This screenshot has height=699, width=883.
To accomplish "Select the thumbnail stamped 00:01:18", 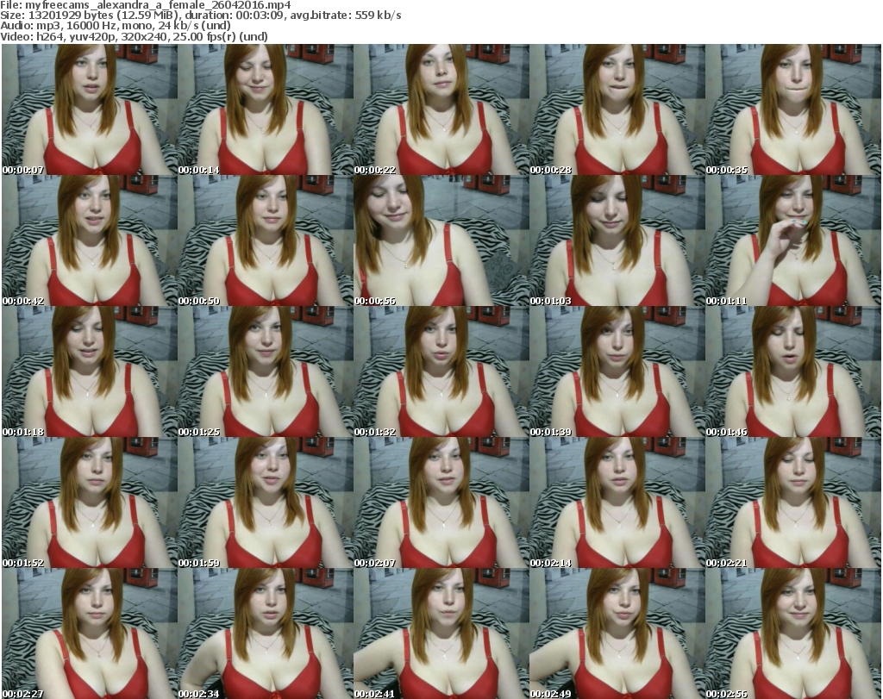I will [90, 371].
